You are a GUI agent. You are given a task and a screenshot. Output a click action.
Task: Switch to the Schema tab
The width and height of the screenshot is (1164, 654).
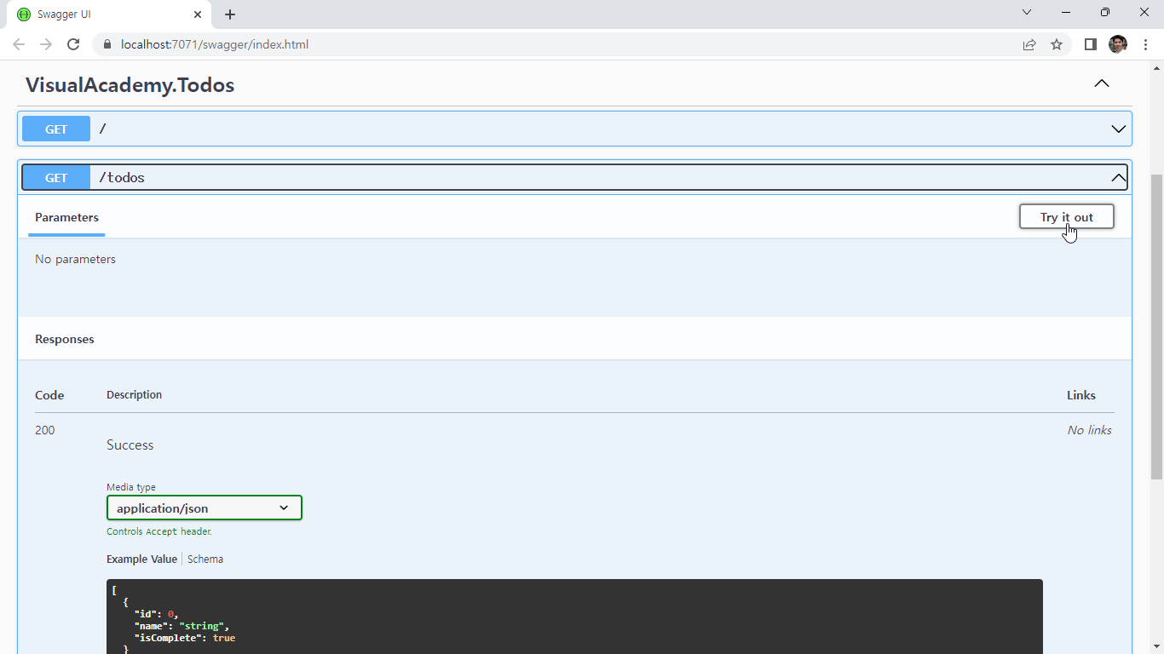coord(205,559)
